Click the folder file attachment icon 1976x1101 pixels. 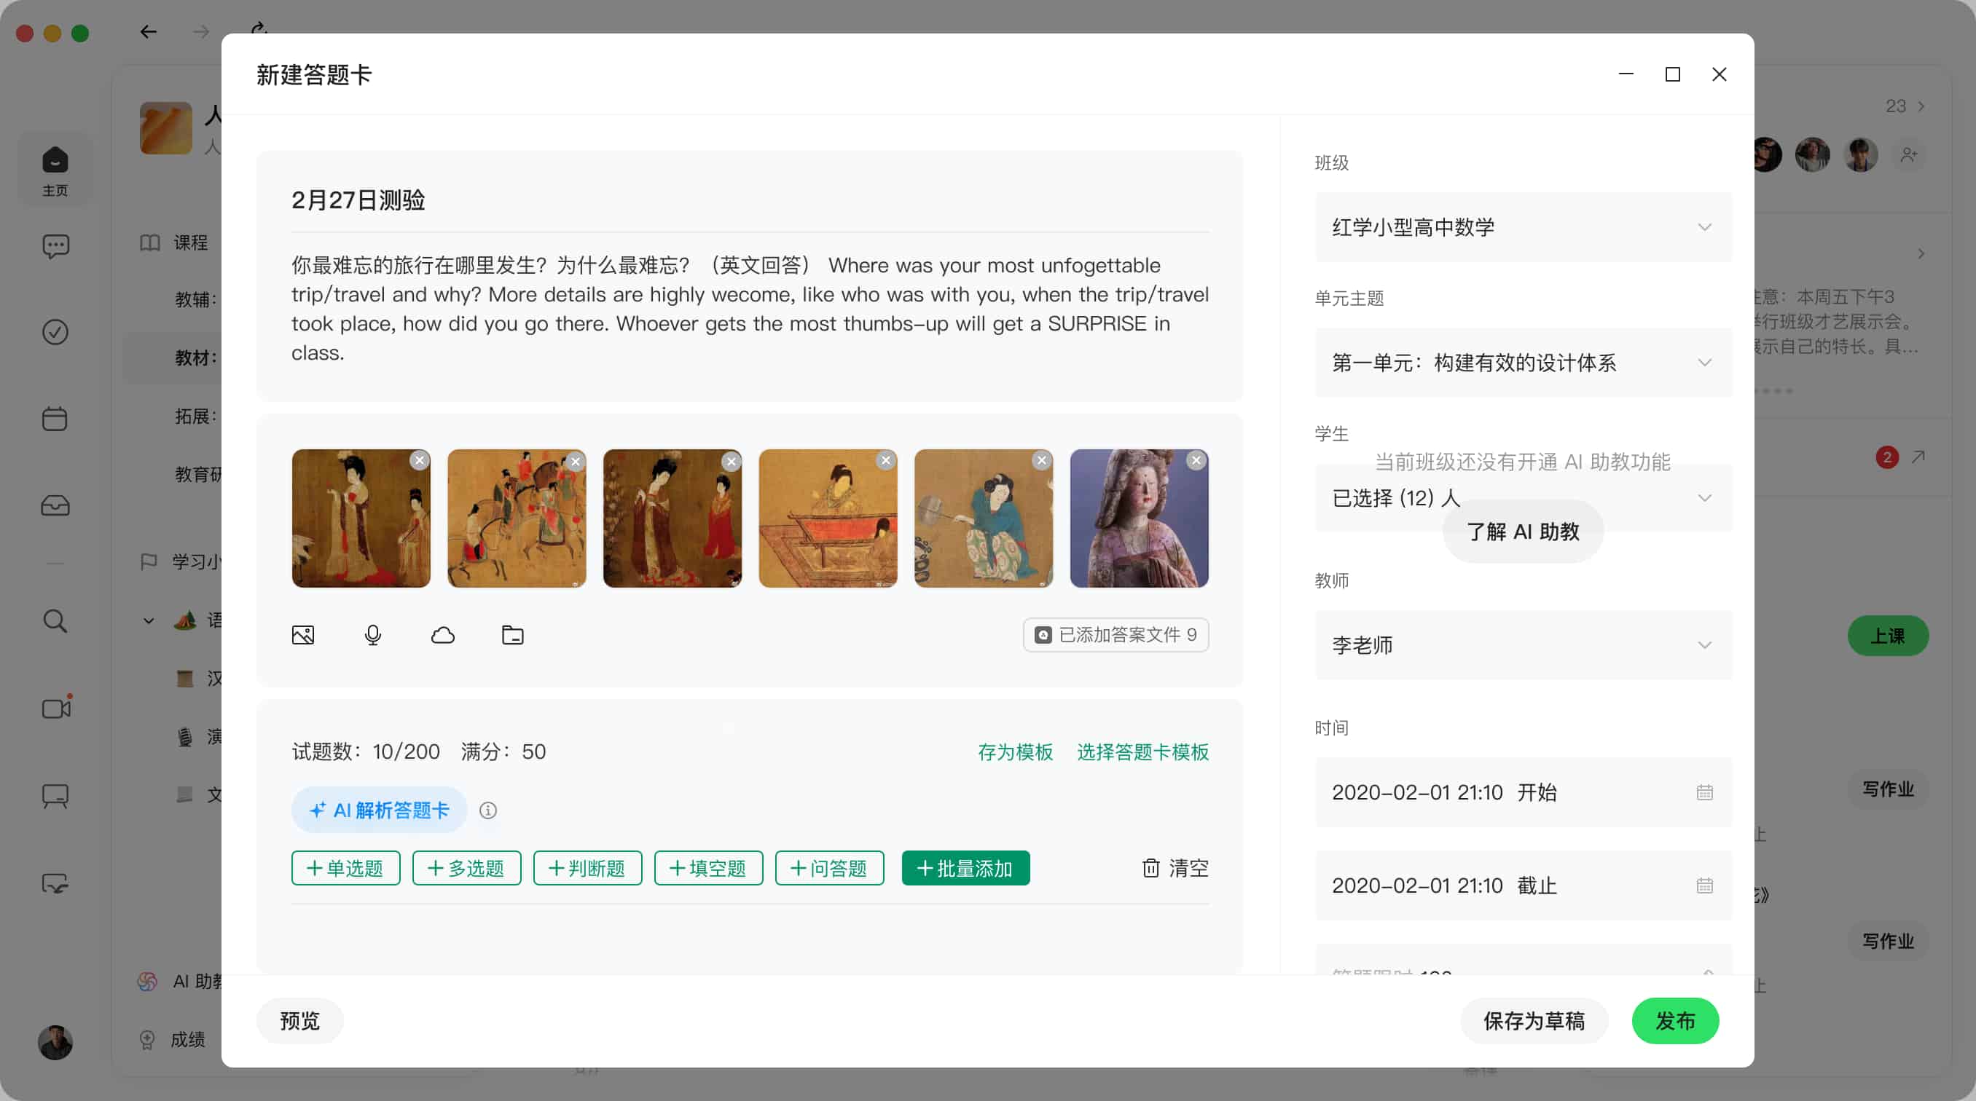tap(512, 635)
